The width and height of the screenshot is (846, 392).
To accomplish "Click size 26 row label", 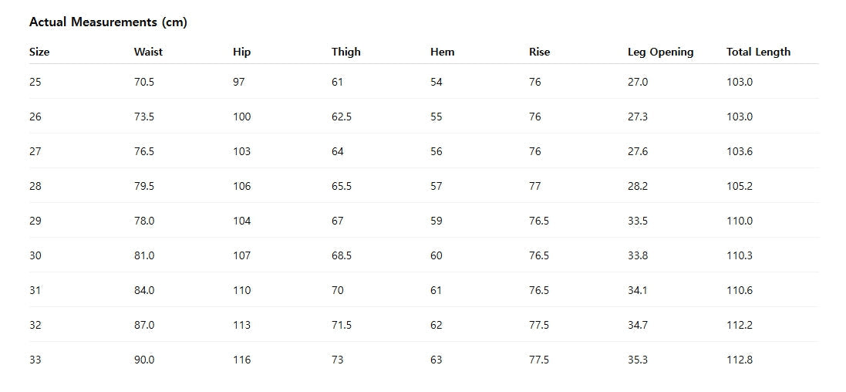I will [35, 117].
